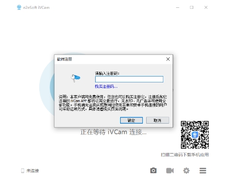
Task: Click the iVCam logo in title bar
Action: point(19,7)
